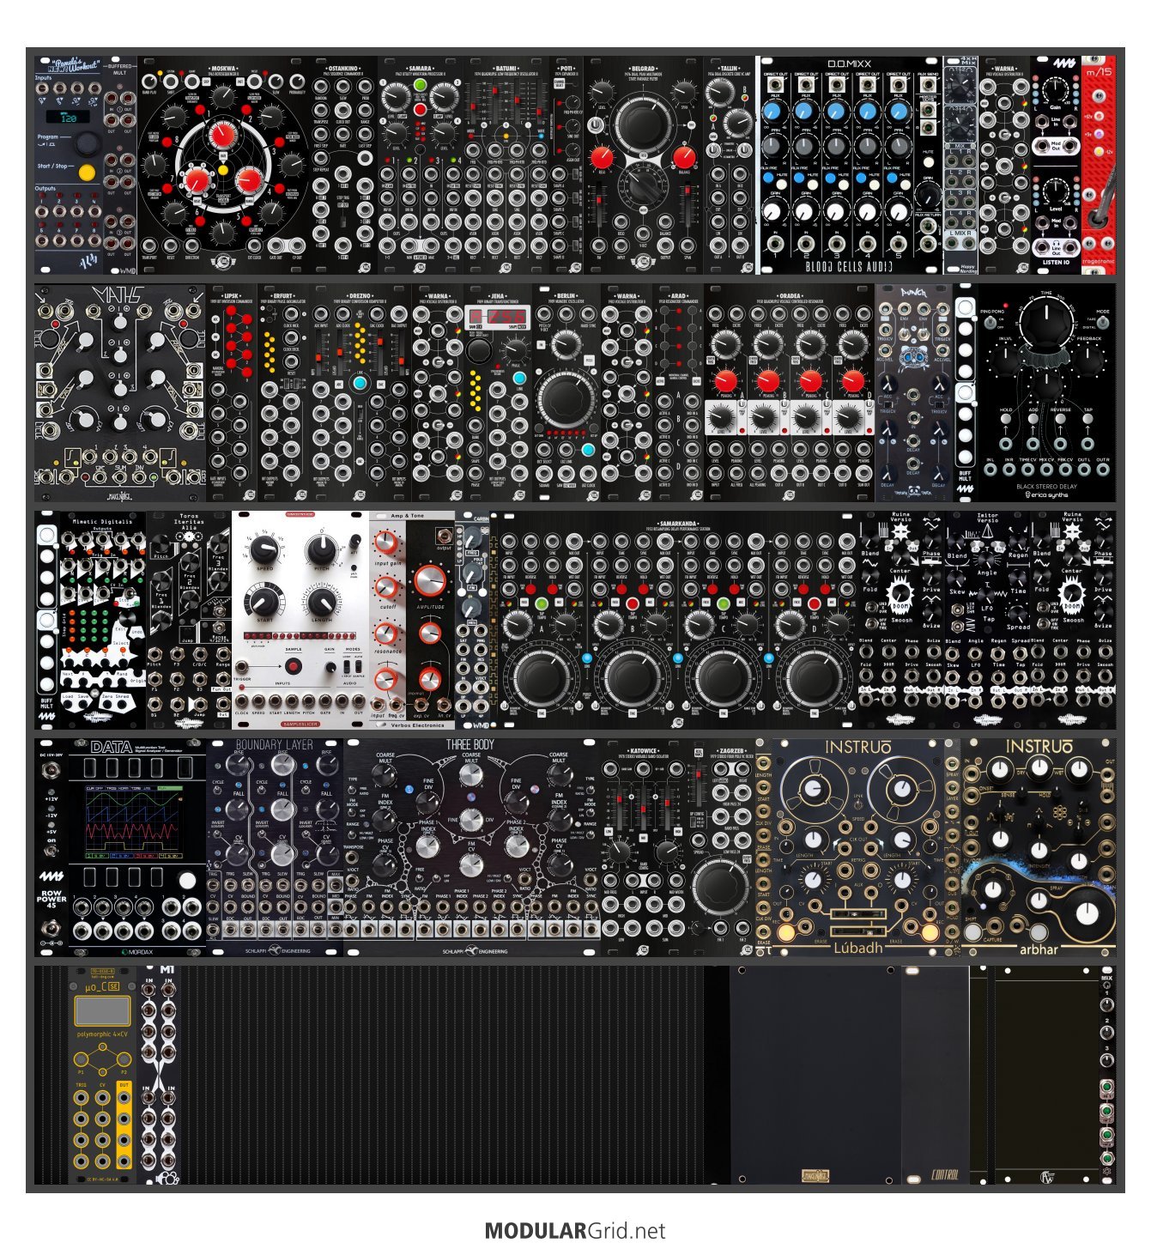Select the Toros Iteritas Alia module
Screen dimensions: 1151x1249
point(189,621)
